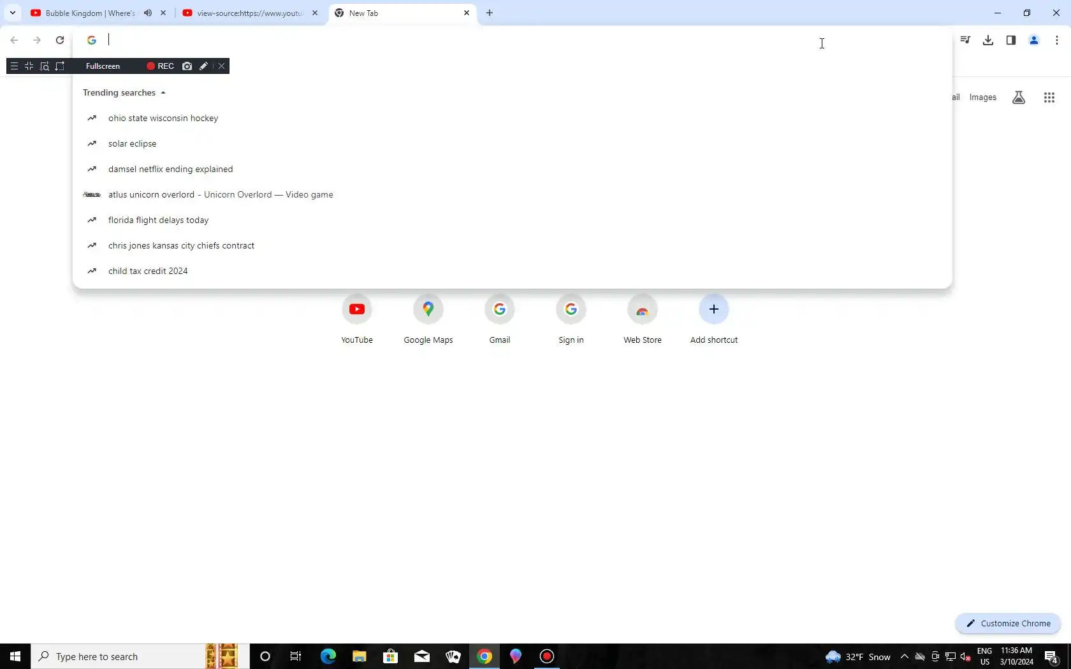Select 'chris jones kansas city chiefs contract'
The width and height of the screenshot is (1071, 669).
click(513, 245)
